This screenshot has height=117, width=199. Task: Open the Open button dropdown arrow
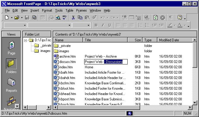point(22,18)
